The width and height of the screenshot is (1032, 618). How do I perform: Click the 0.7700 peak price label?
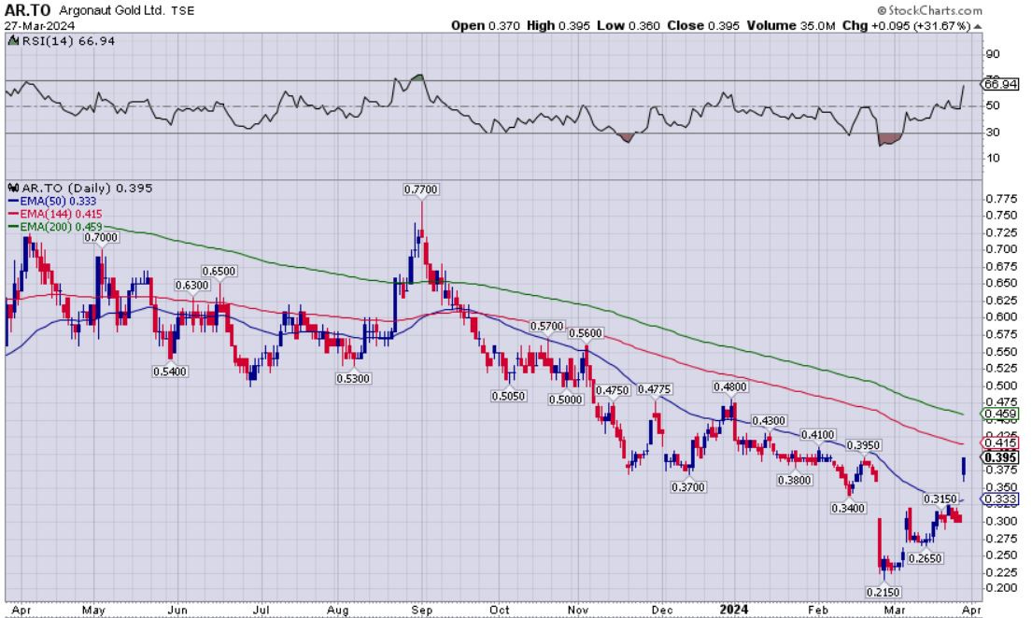click(x=420, y=190)
